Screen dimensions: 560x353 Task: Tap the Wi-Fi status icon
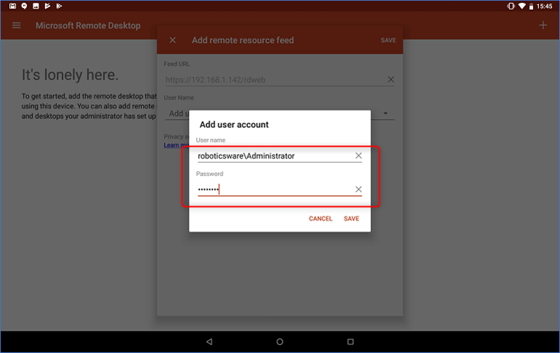pyautogui.click(x=522, y=6)
